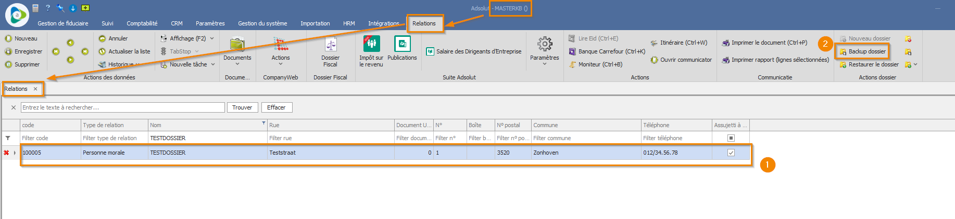Image resolution: width=955 pixels, height=219 pixels.
Task: Open Gestion du système tab
Action: 262,23
